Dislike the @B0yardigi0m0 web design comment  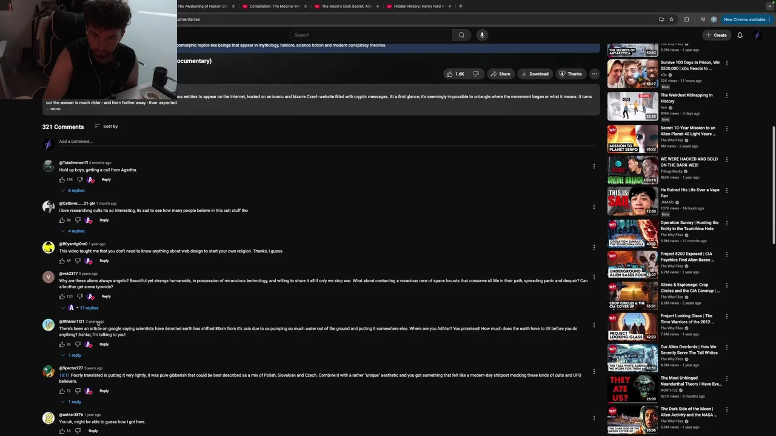[78, 261]
